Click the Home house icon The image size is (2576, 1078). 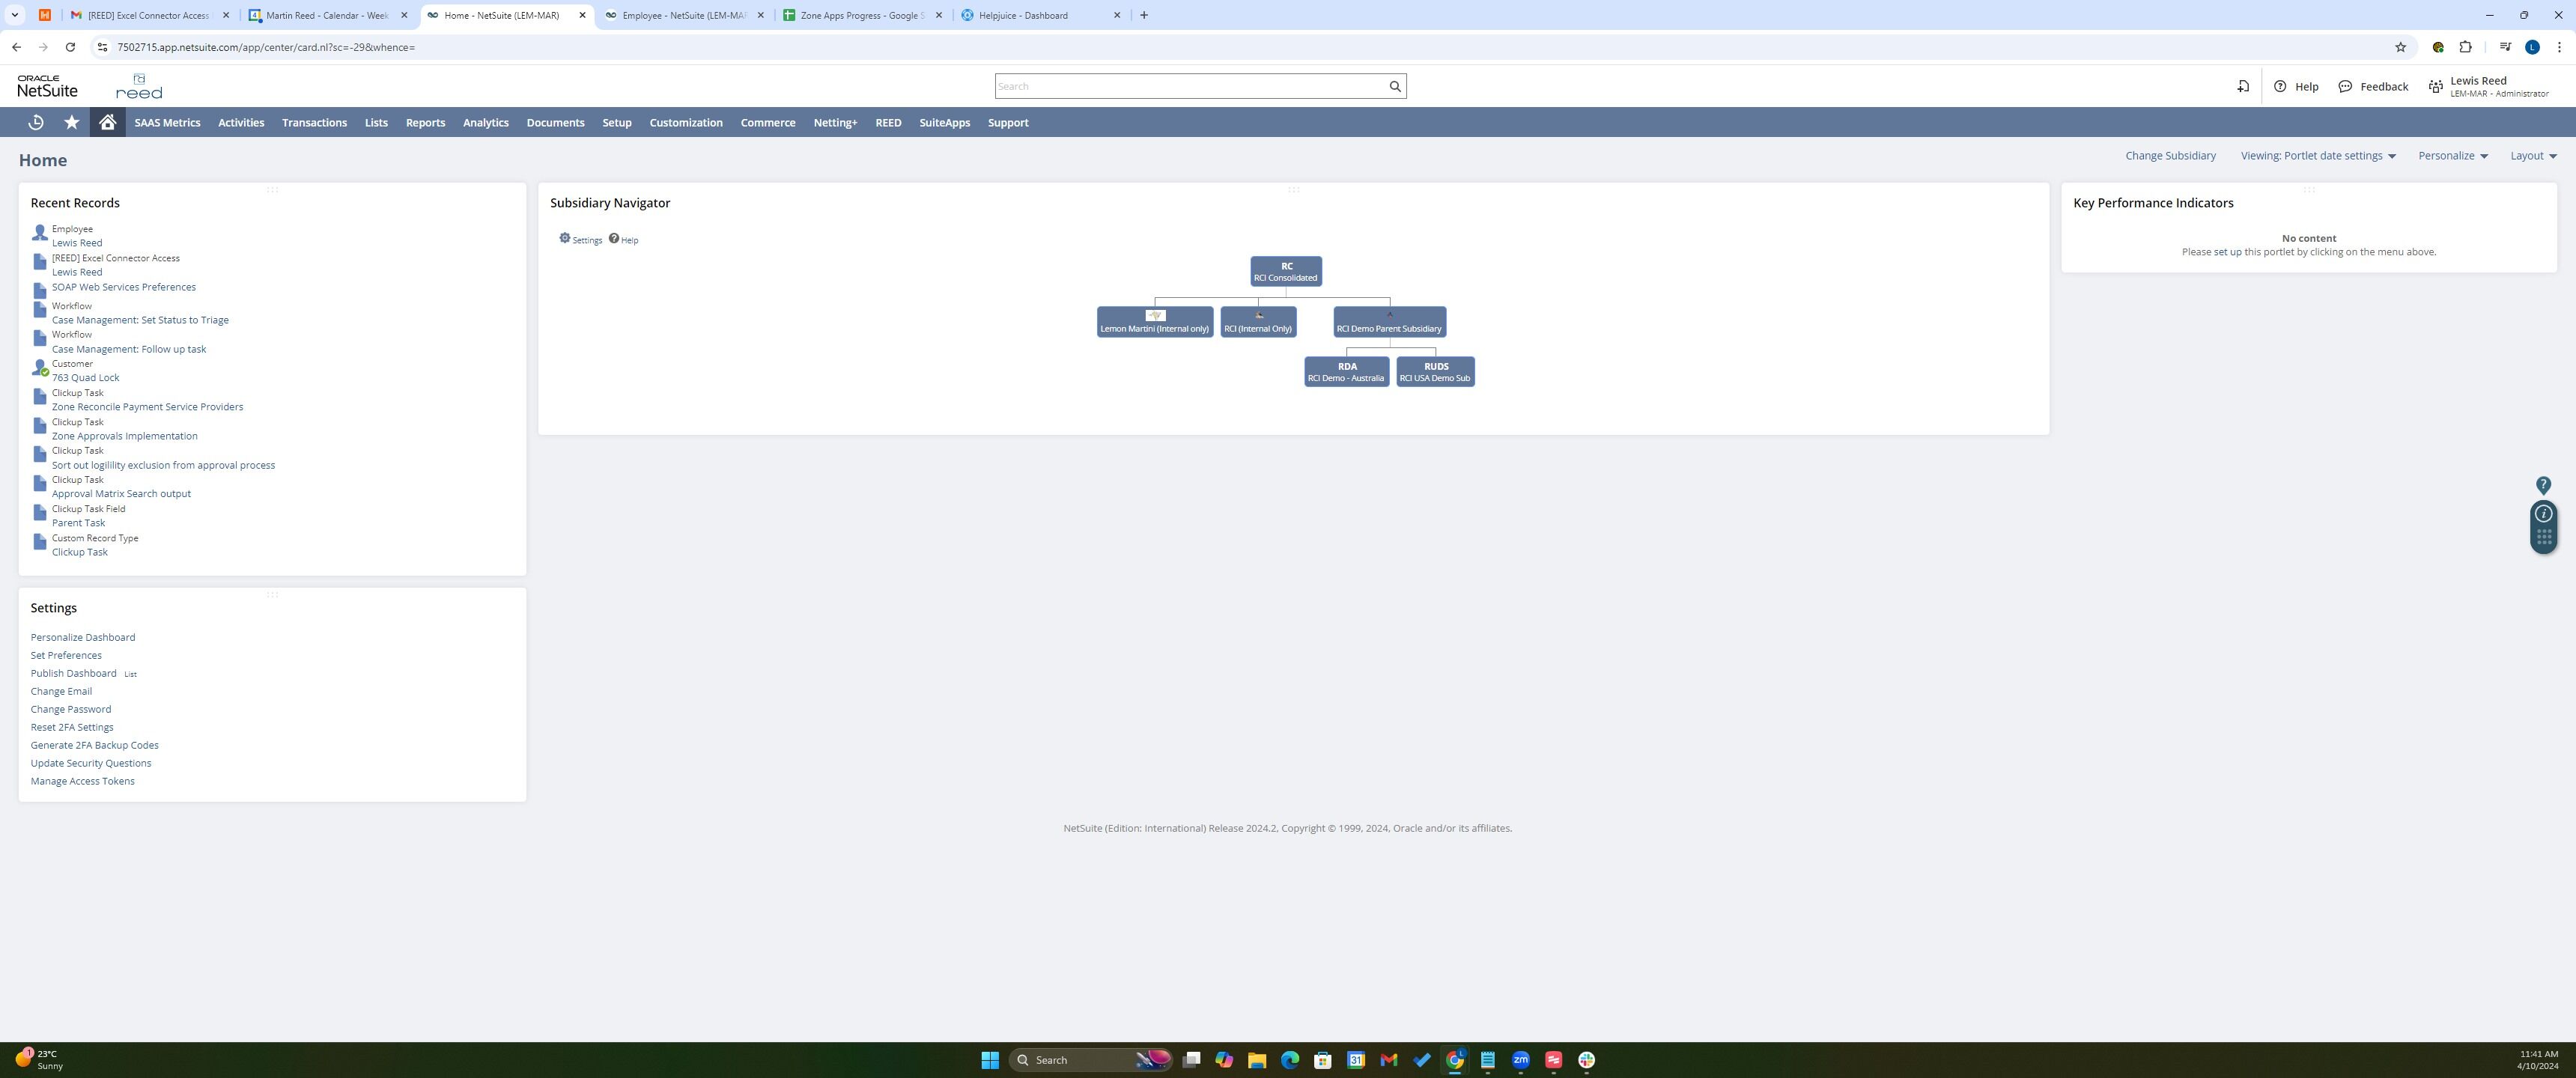(x=107, y=122)
